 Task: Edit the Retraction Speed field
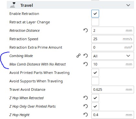click(x=113, y=39)
